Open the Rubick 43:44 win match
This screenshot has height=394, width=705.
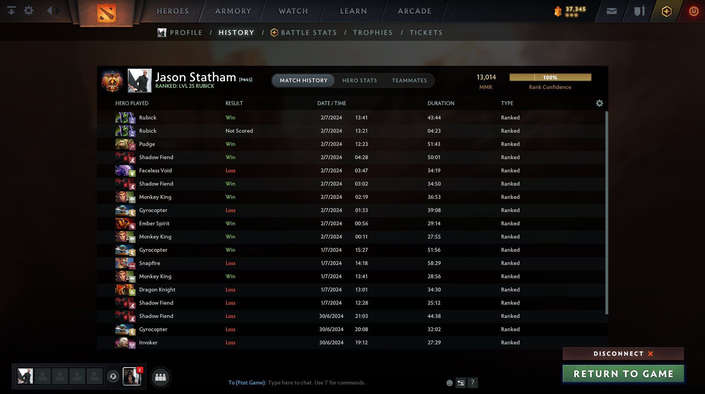click(x=351, y=118)
